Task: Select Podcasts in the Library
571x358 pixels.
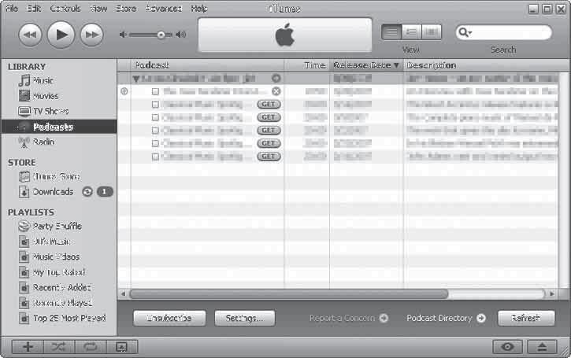Action: [x=59, y=127]
